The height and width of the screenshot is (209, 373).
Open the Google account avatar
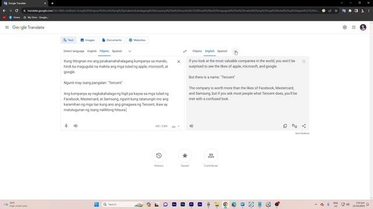point(363,27)
